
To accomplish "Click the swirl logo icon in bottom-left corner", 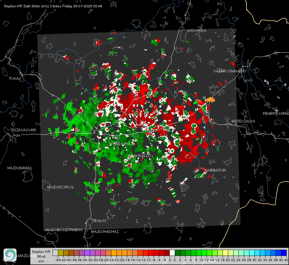I will tap(10, 255).
